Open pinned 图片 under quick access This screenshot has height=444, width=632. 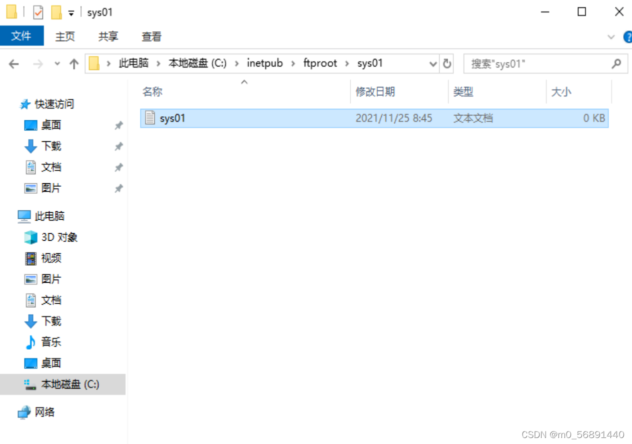[51, 188]
